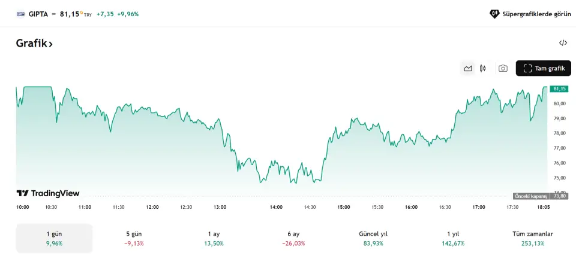576x256 pixels.
Task: Open the Grafik section link
Action: click(34, 44)
